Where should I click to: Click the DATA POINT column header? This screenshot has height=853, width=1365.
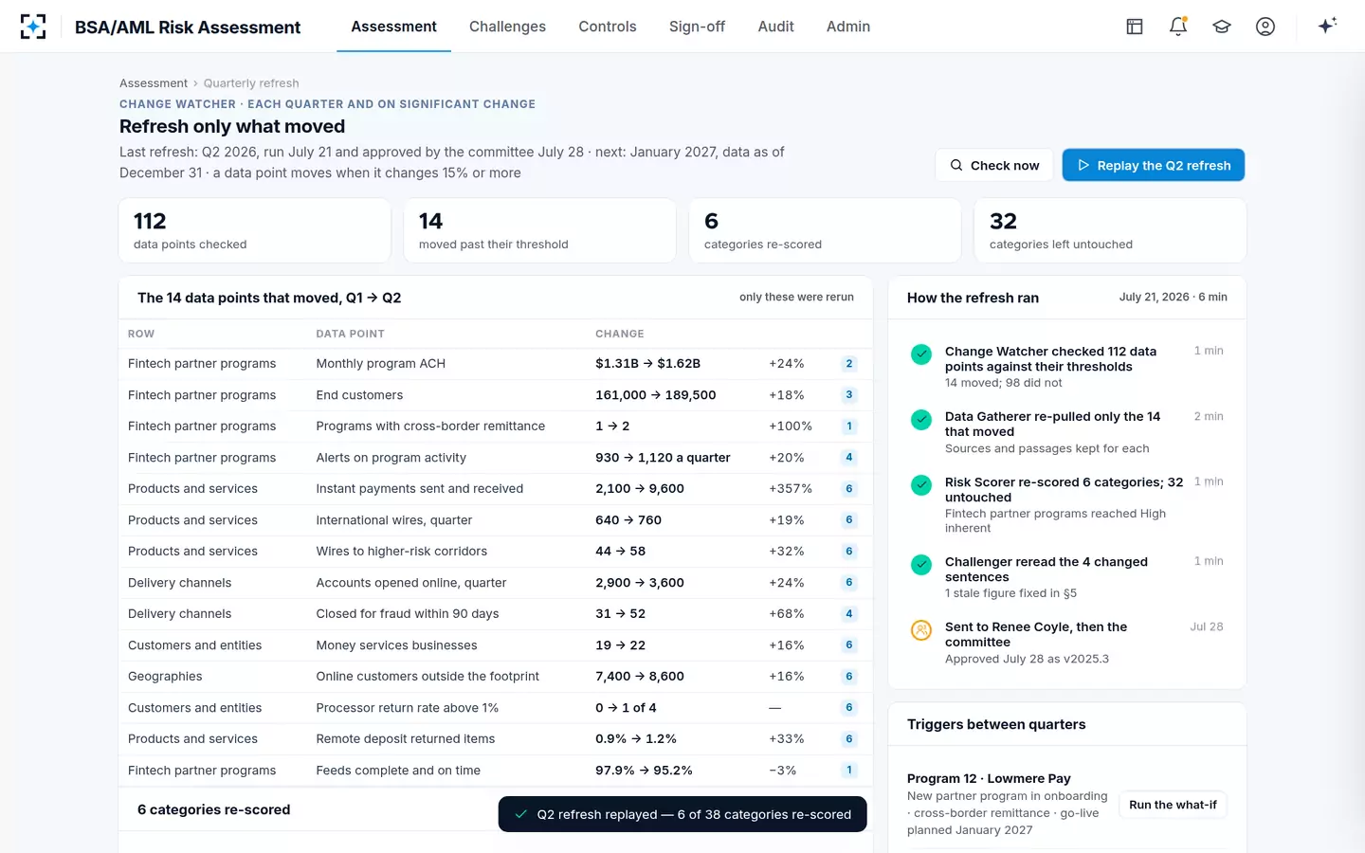350,334
